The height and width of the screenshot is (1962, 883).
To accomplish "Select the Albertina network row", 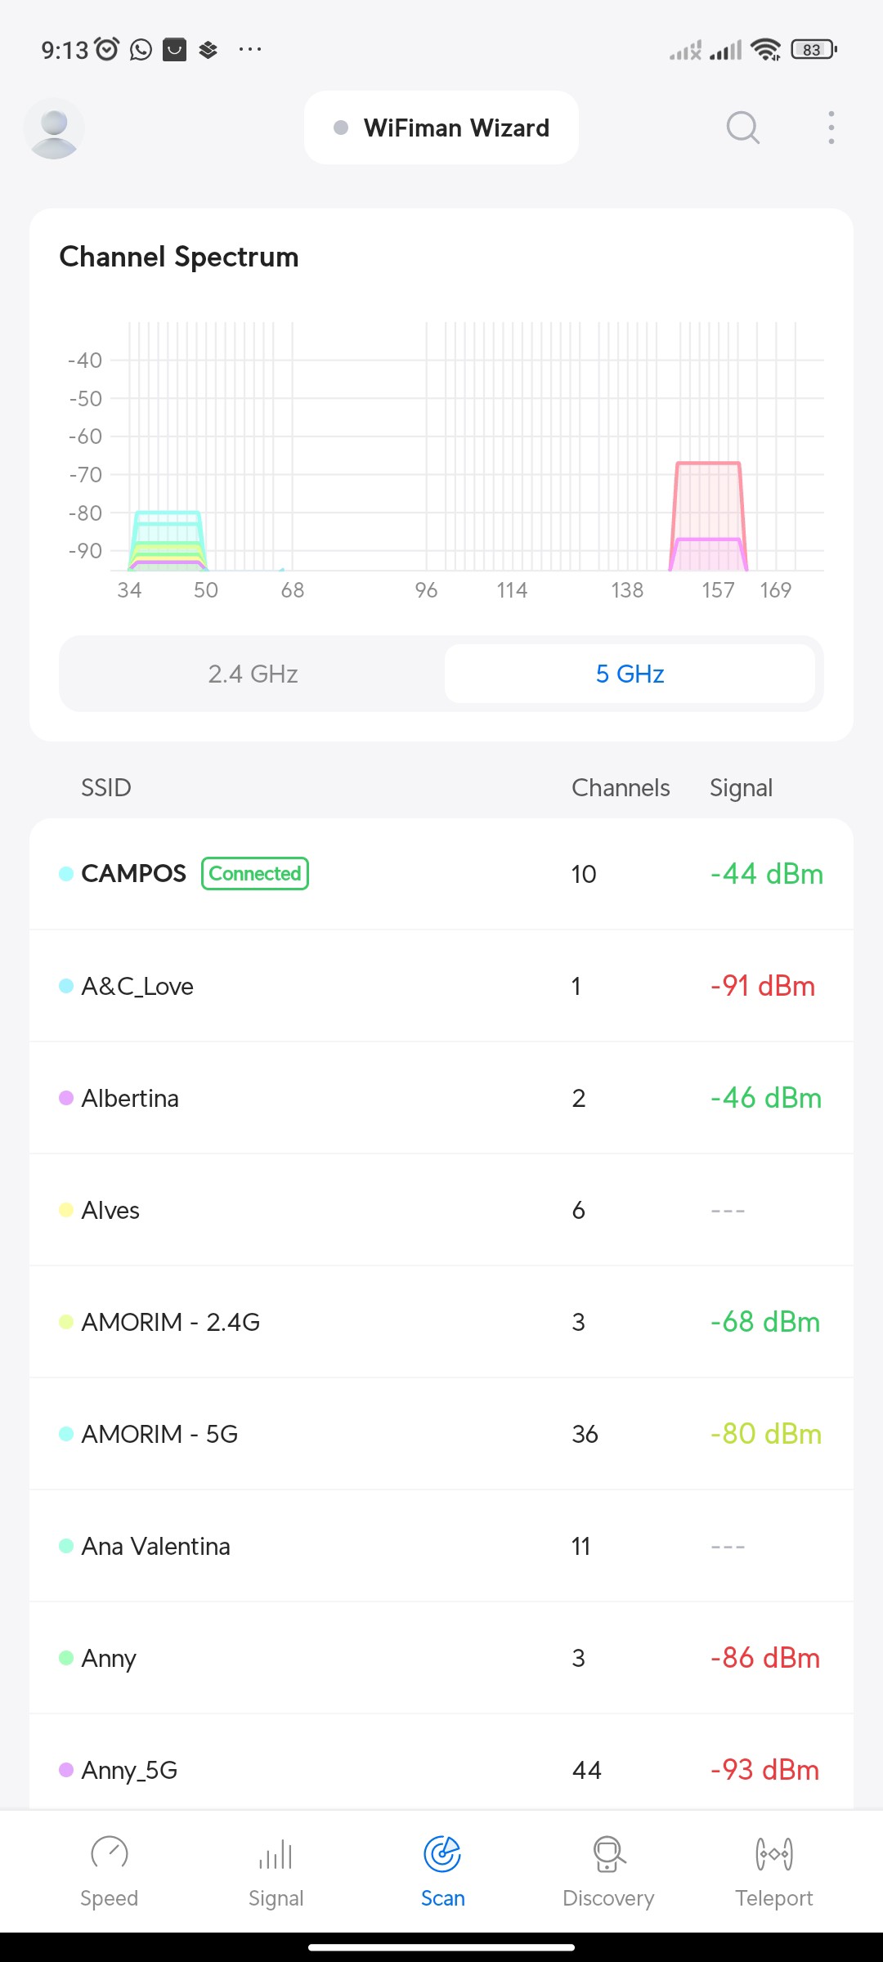I will tap(441, 1098).
